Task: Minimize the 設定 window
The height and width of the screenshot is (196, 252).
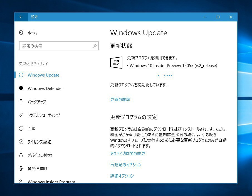Action: coord(205,17)
